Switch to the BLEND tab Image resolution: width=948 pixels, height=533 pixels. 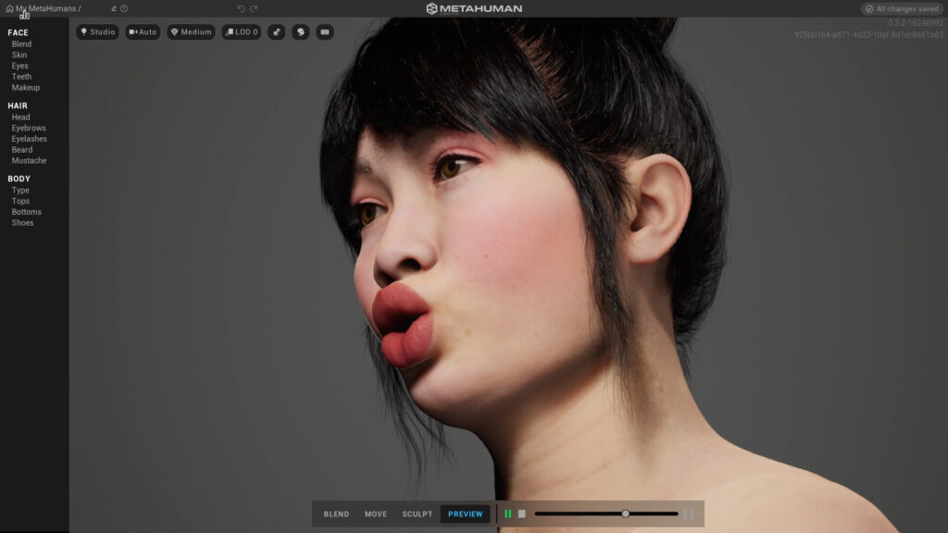point(336,513)
